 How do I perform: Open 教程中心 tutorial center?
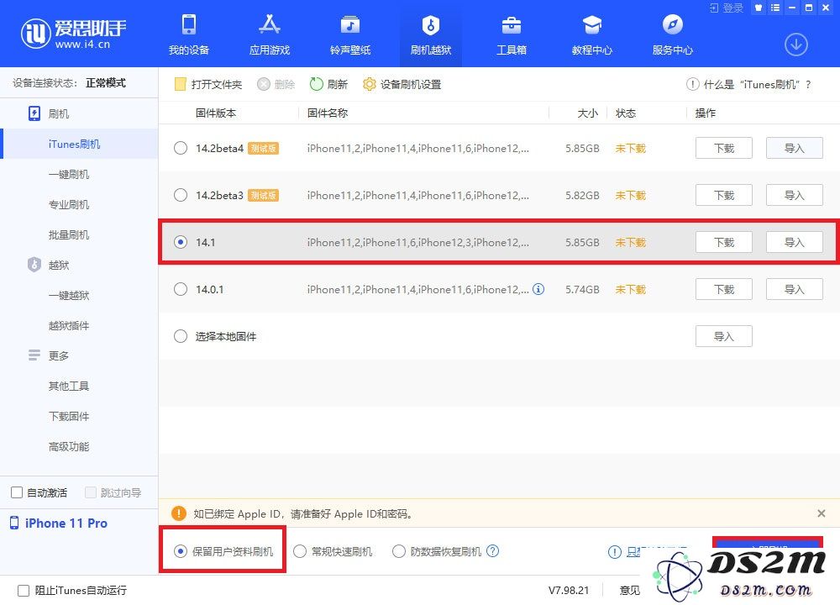592,35
